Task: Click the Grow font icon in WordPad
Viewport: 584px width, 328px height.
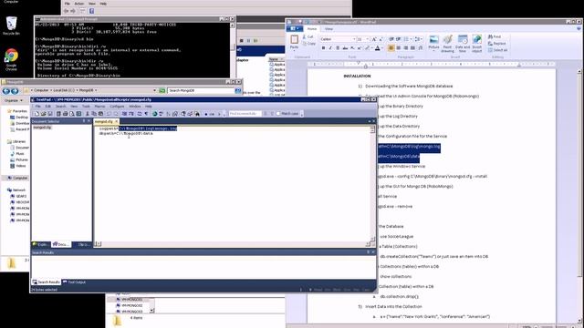Action: coord(374,39)
